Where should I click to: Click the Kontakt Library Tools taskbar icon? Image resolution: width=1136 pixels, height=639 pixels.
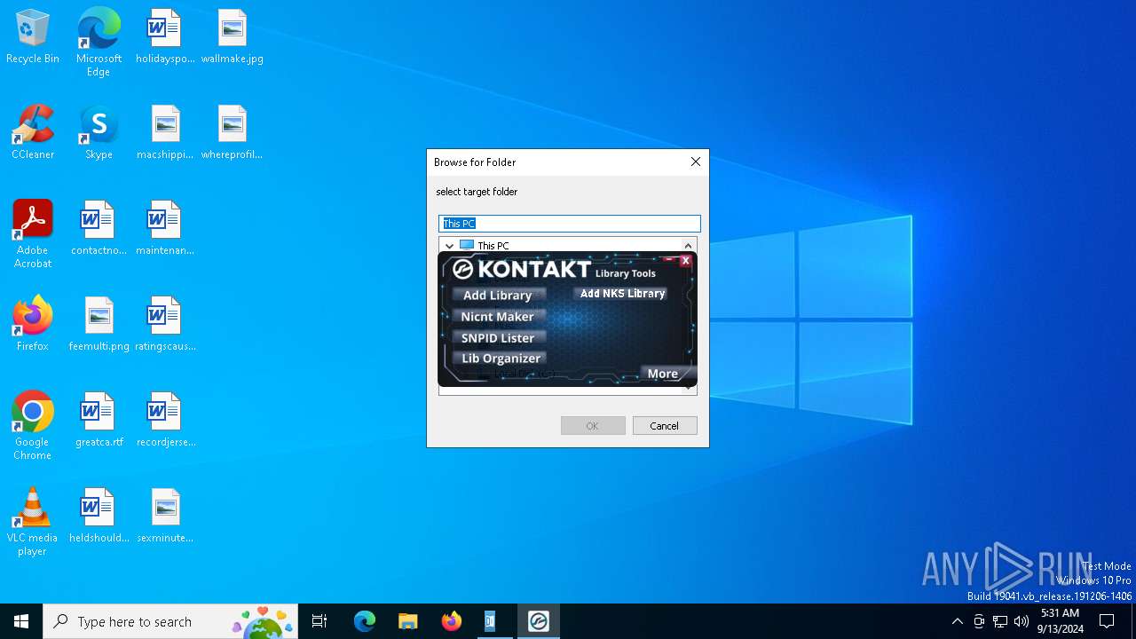tap(539, 621)
